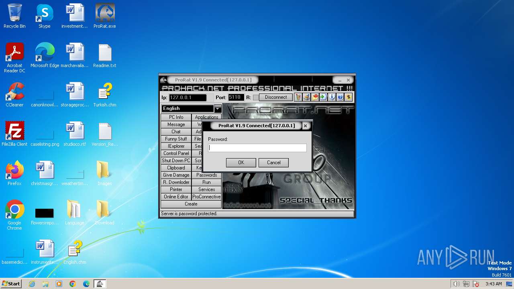This screenshot has width=514, height=289.
Task: Focus the Password input field
Action: pos(257,148)
